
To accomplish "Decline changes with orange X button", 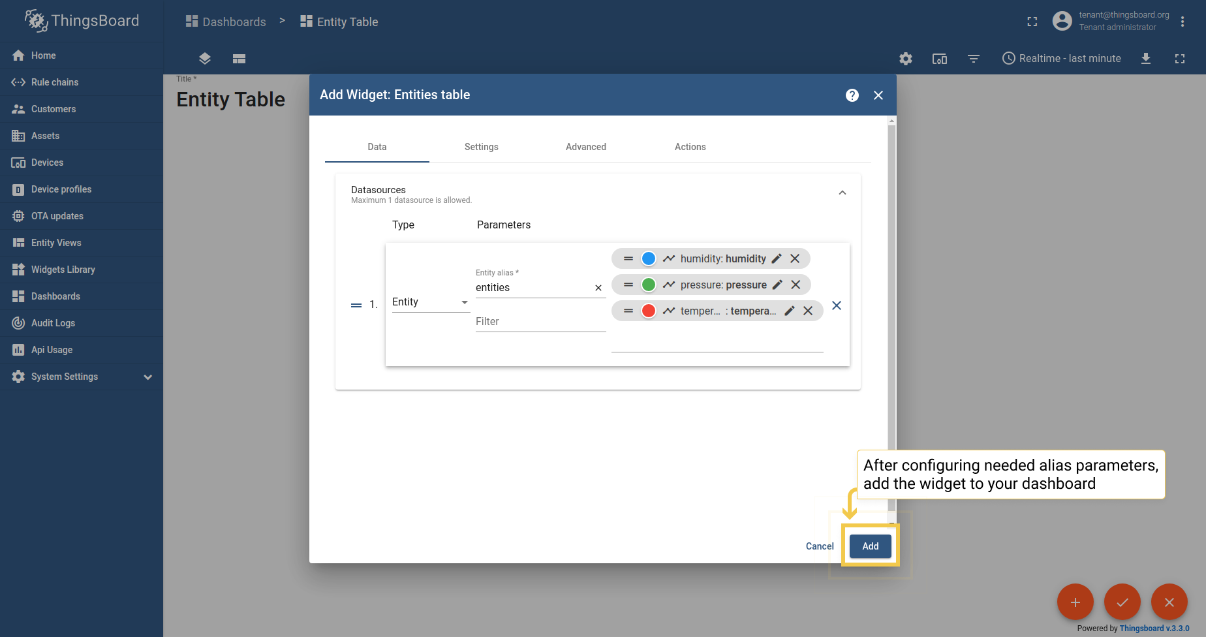I will pos(1169,602).
